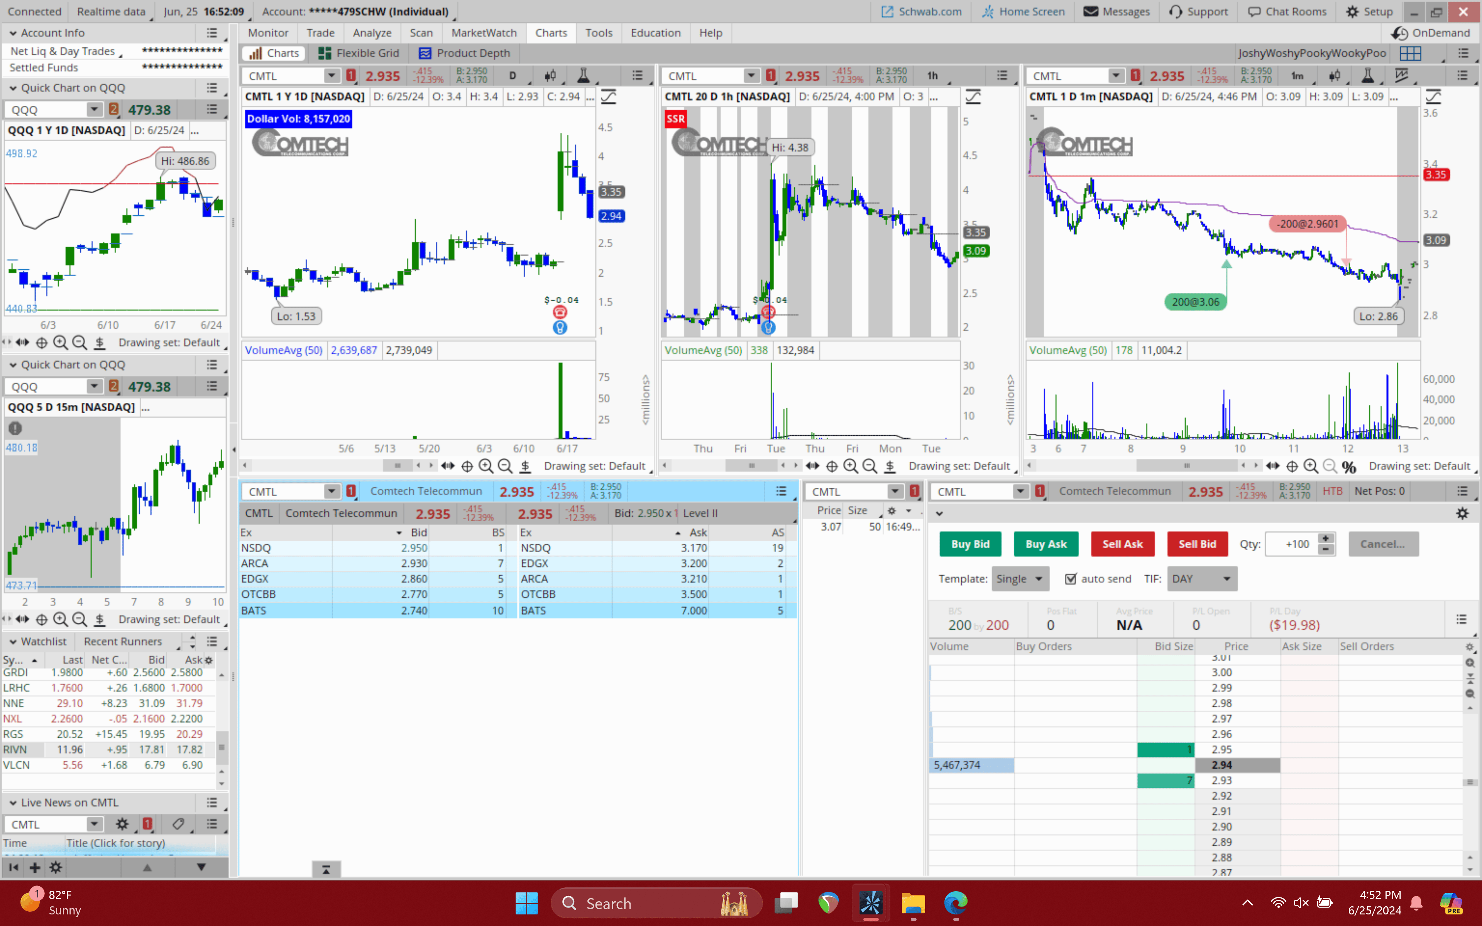Open the TIF DAY dropdown

click(1201, 579)
